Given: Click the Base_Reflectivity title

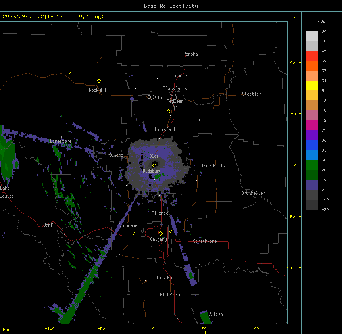Looking at the screenshot, I should [171, 6].
